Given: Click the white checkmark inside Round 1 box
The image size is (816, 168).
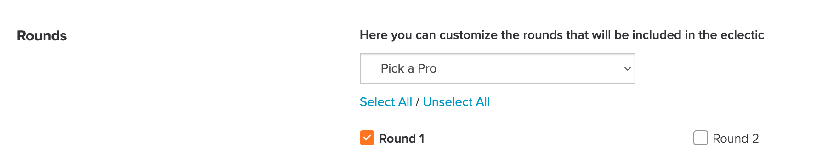Looking at the screenshot, I should point(367,138).
